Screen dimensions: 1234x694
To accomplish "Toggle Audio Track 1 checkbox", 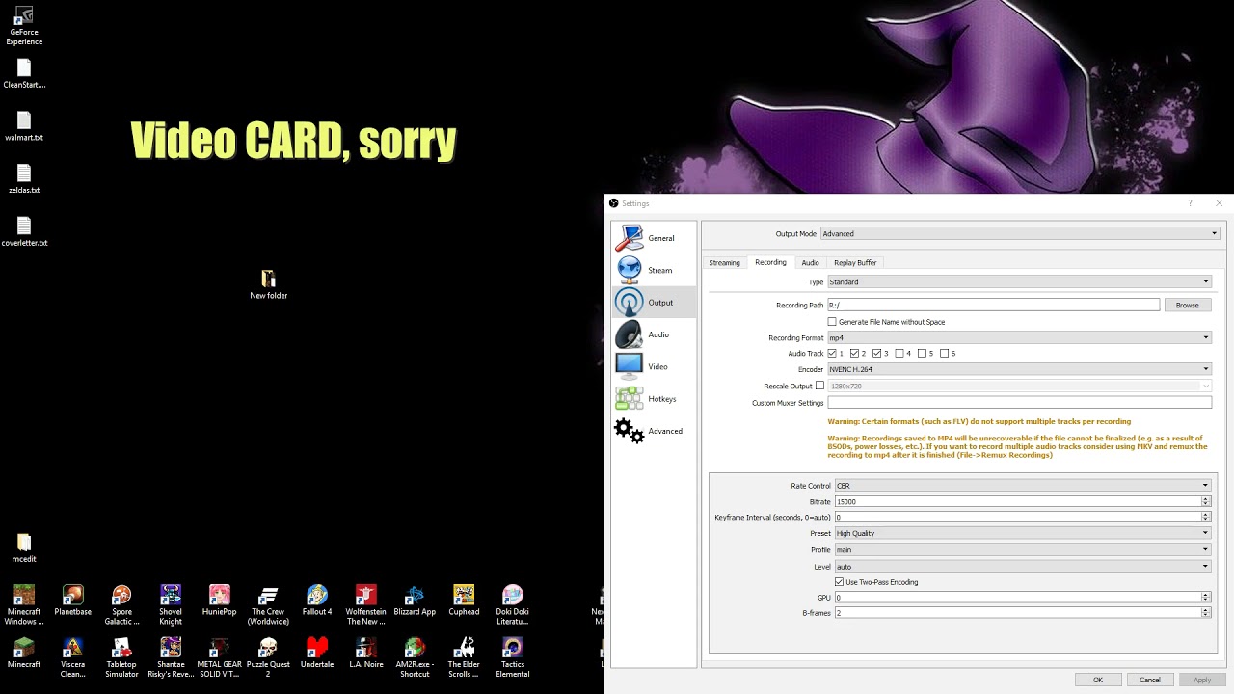I will point(832,354).
